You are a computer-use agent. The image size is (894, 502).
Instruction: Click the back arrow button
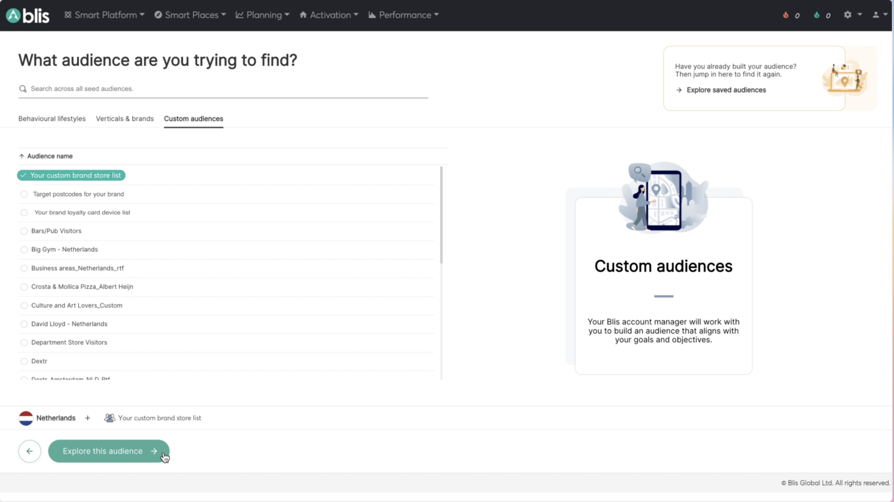(x=30, y=451)
